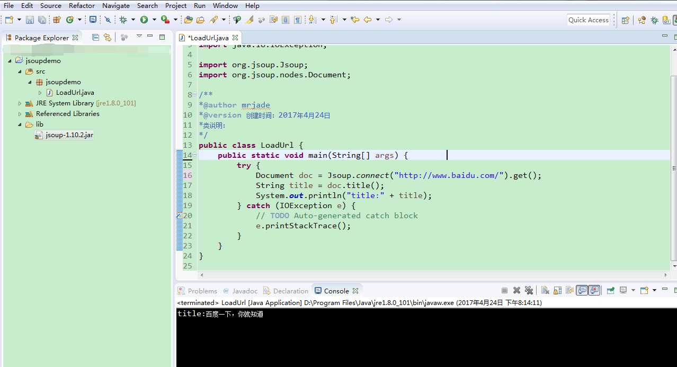The width and height of the screenshot is (677, 367).
Task: Open the Source menu
Action: [51, 5]
